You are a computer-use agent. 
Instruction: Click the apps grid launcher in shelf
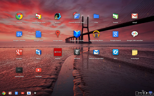(x=35, y=93)
